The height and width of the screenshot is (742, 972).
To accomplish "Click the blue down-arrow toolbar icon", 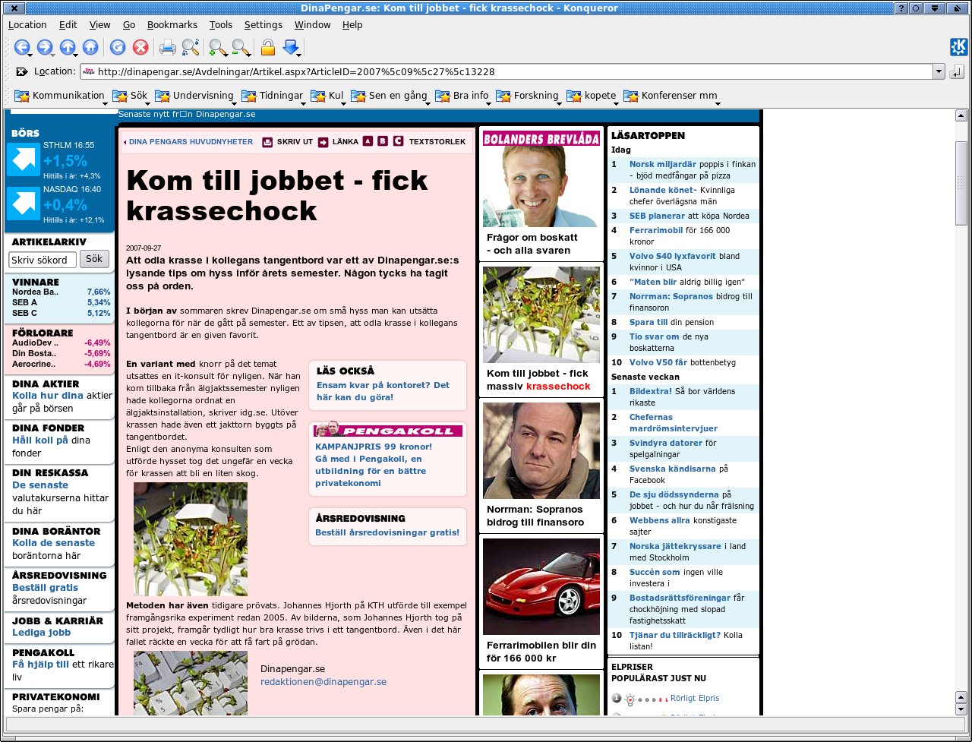I will click(x=291, y=47).
